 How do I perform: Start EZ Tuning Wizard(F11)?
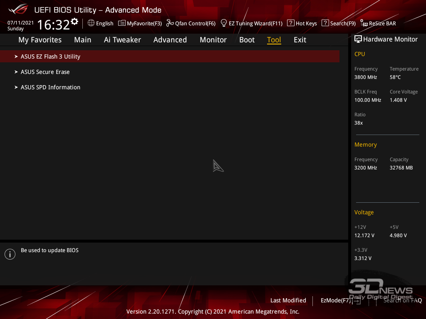coord(256,24)
